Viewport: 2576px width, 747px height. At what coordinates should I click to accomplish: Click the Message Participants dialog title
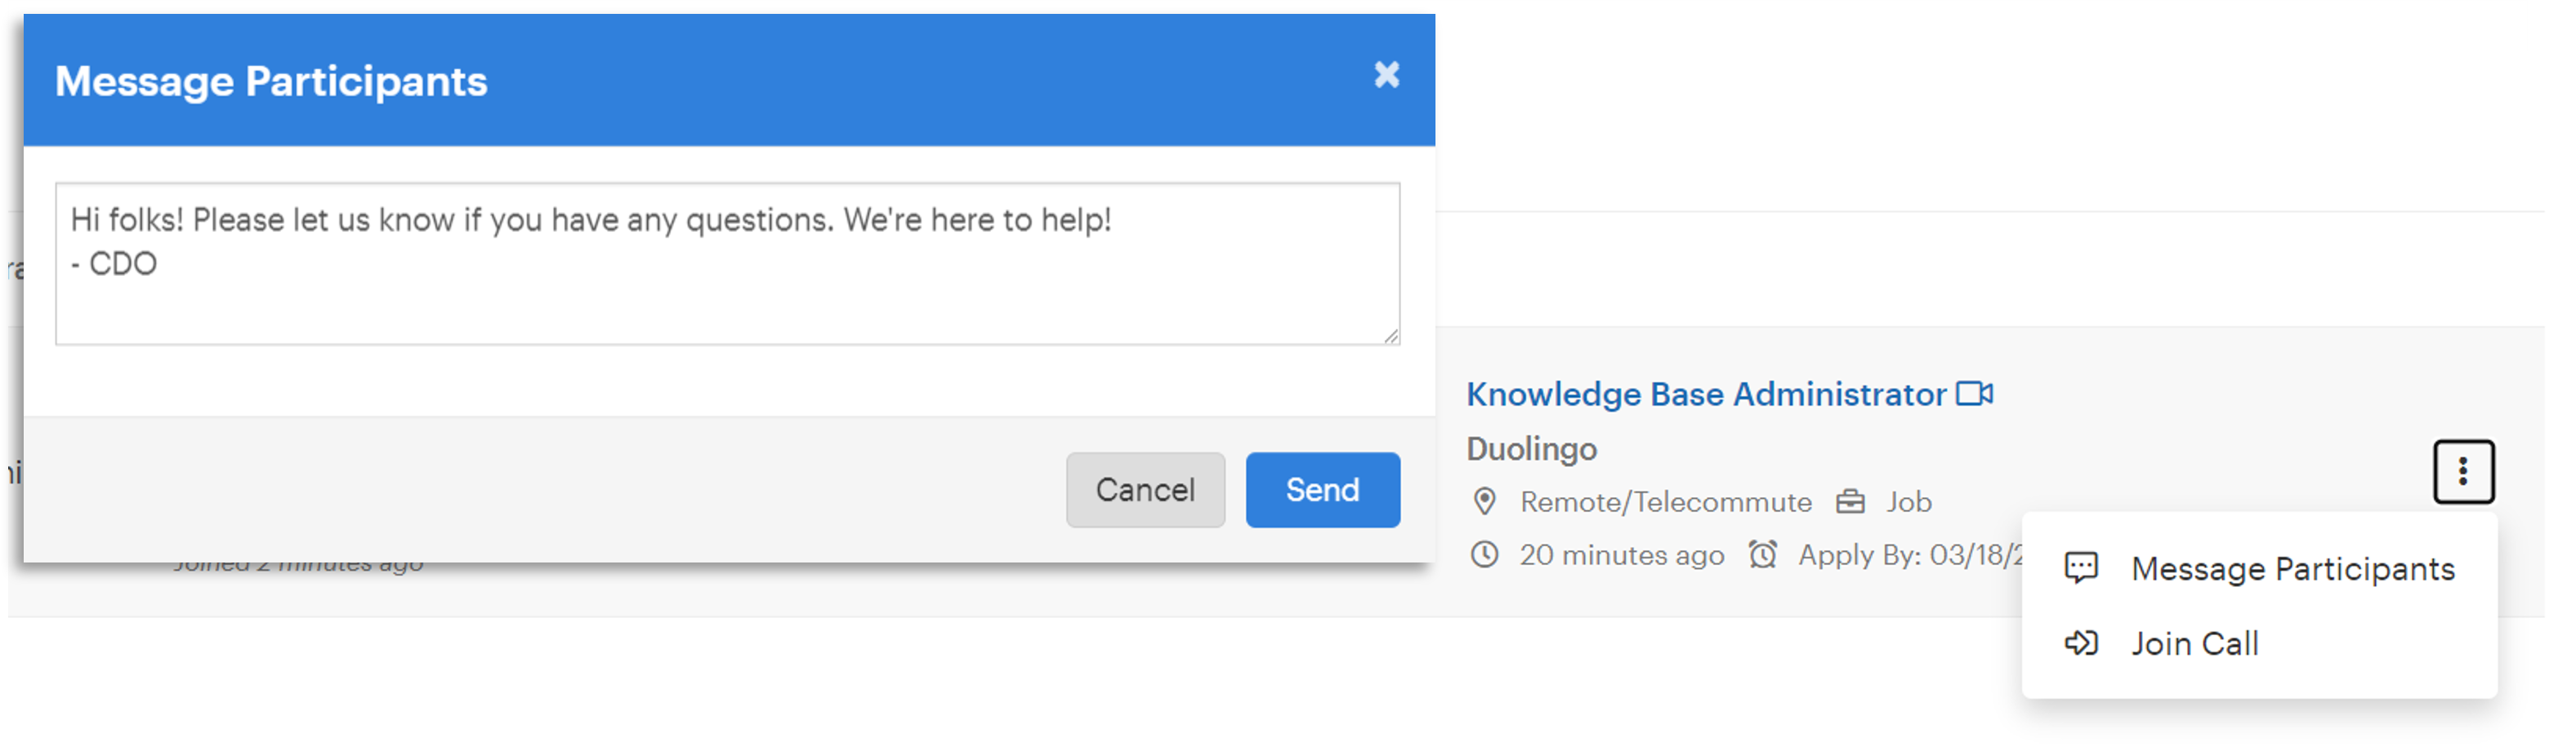coord(271,81)
